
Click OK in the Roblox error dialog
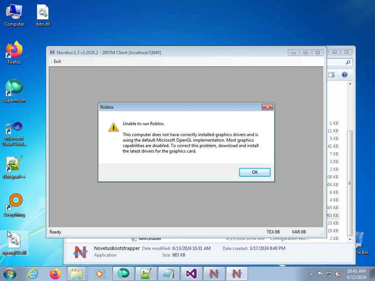coord(255,172)
